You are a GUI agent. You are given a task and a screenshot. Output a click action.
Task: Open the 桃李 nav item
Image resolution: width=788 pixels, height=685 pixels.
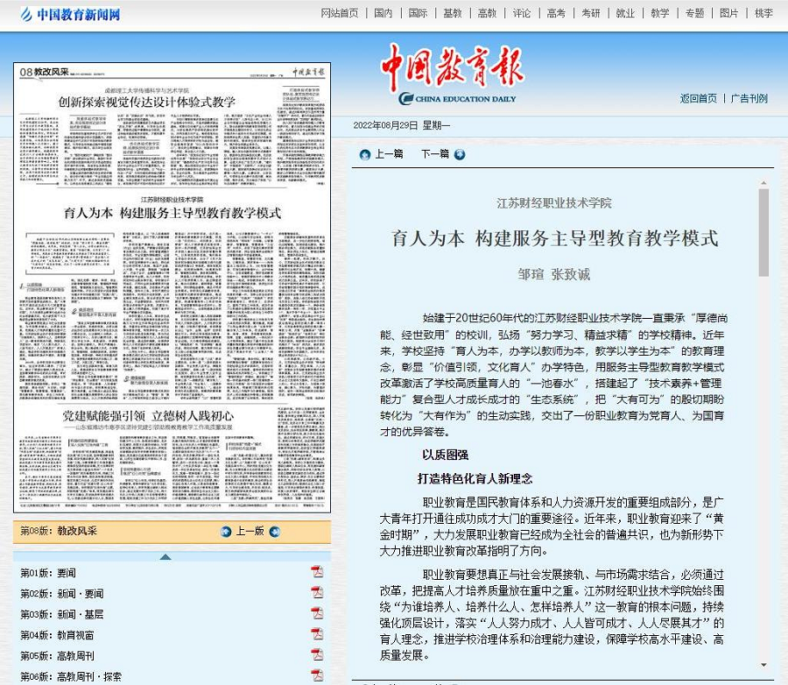coord(763,13)
